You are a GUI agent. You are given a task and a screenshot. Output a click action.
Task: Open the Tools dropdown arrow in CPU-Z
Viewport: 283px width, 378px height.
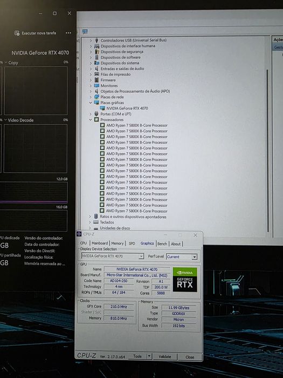click(x=149, y=356)
